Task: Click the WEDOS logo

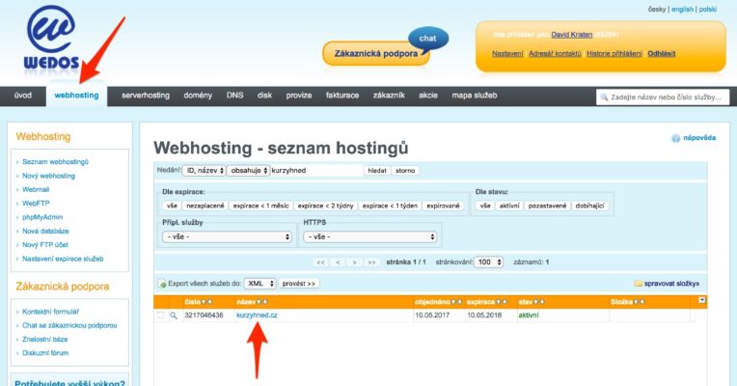Action: pyautogui.click(x=51, y=38)
